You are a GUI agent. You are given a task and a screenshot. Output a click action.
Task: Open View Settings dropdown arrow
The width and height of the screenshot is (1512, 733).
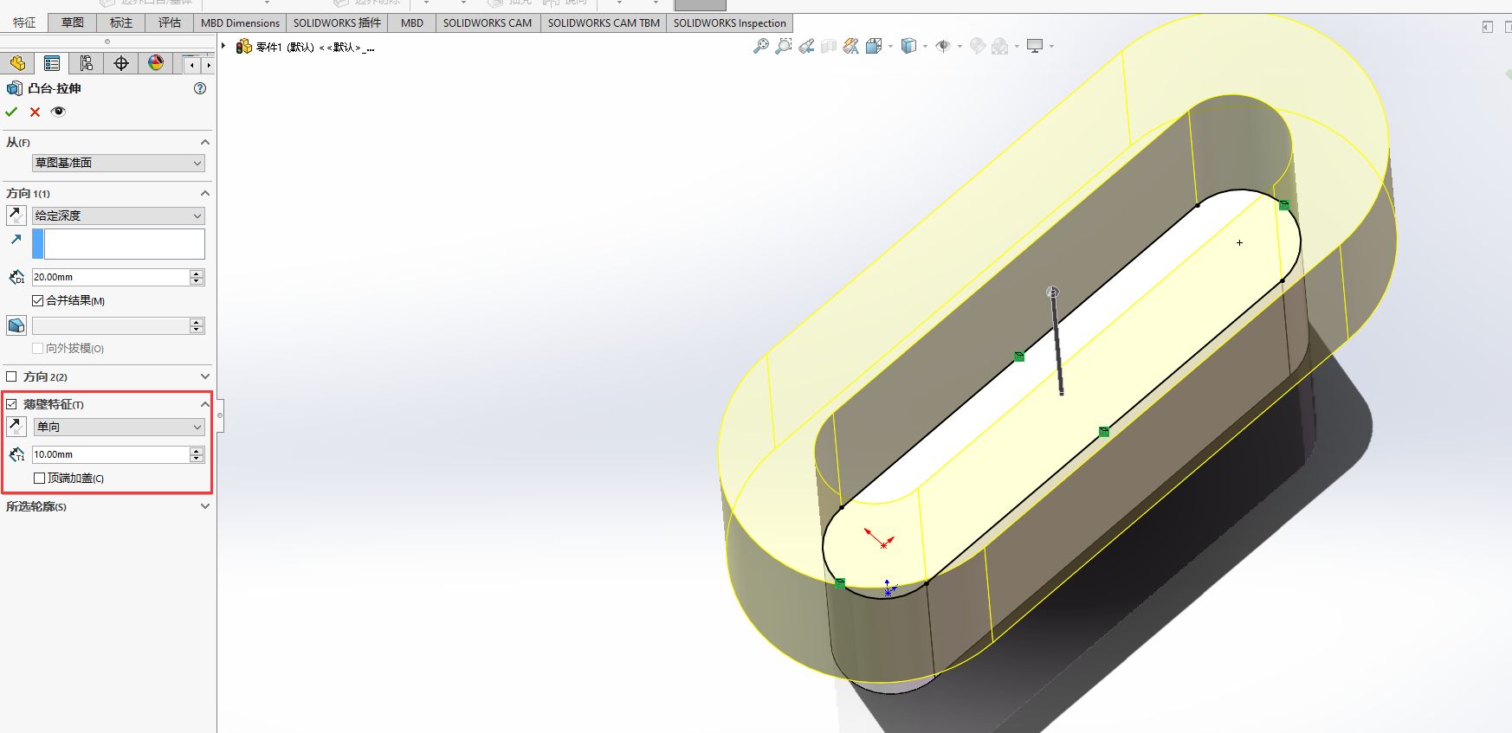(x=1051, y=47)
